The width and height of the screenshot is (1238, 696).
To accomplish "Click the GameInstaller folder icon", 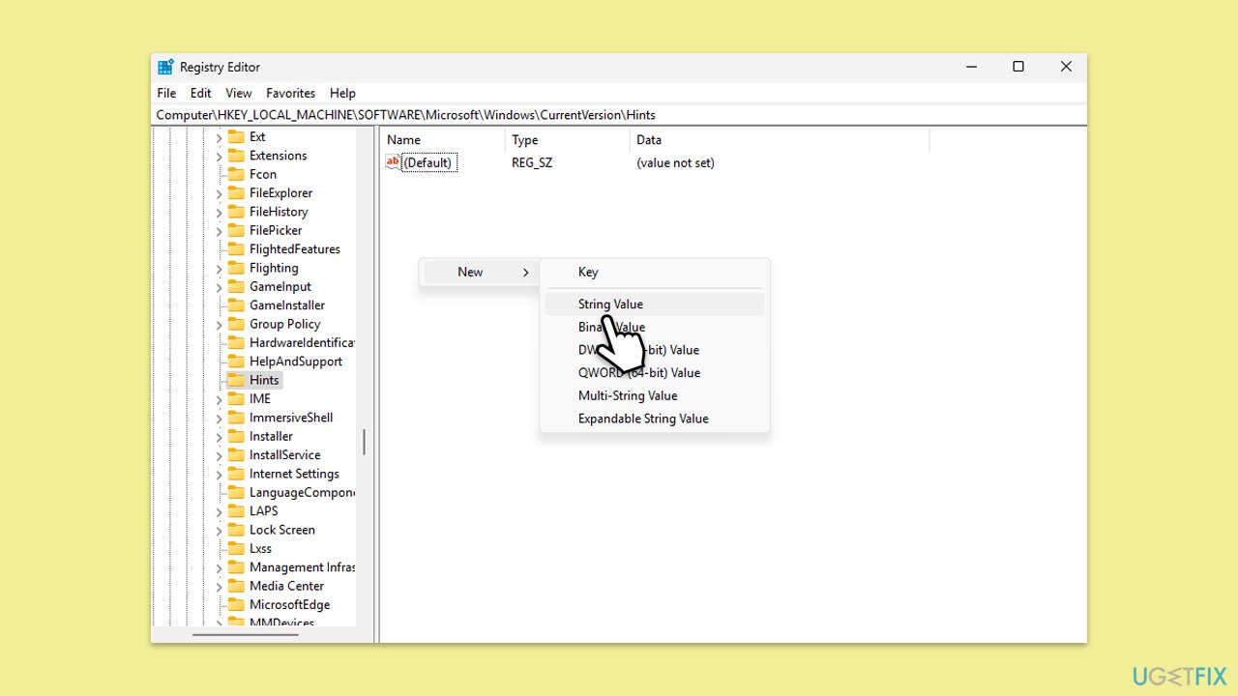I will click(236, 304).
